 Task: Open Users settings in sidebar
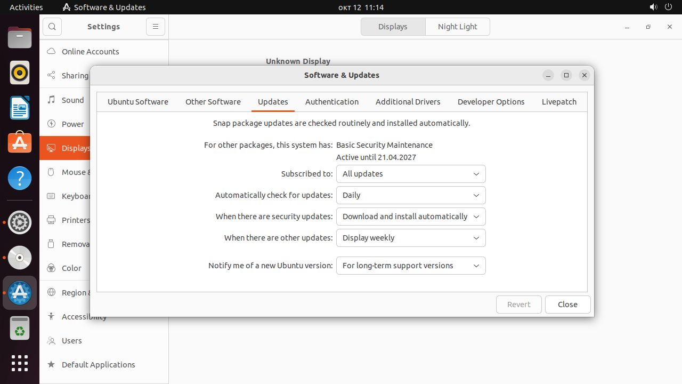[104, 340]
